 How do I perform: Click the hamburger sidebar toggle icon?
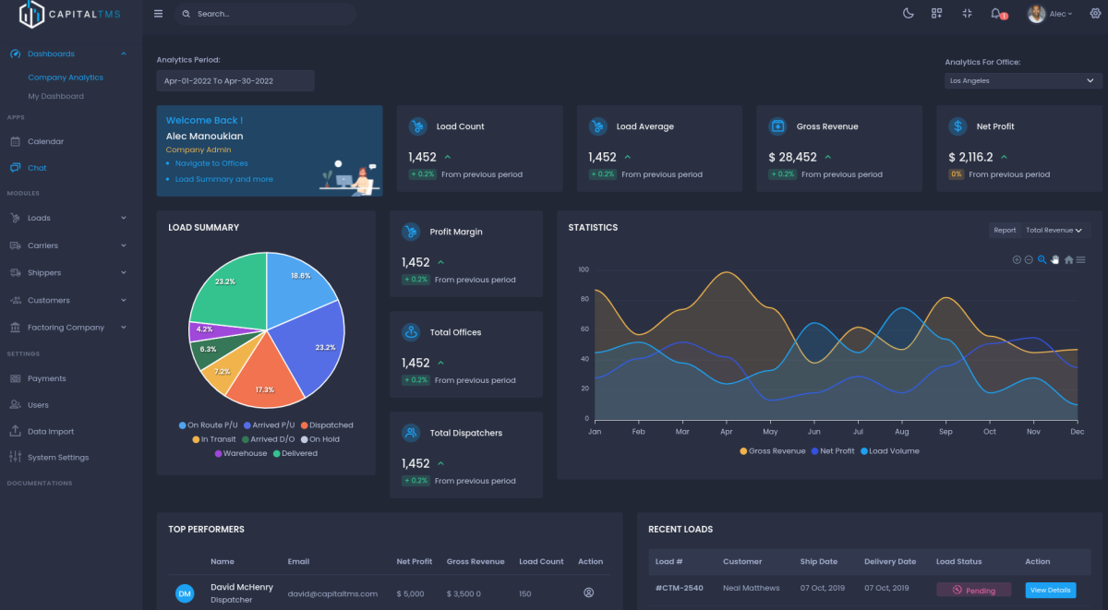pos(159,14)
